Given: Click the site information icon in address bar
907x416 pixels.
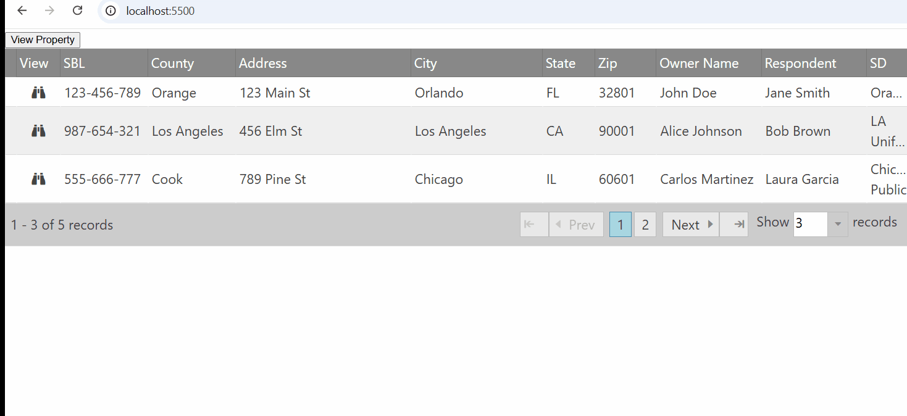Looking at the screenshot, I should (x=111, y=11).
